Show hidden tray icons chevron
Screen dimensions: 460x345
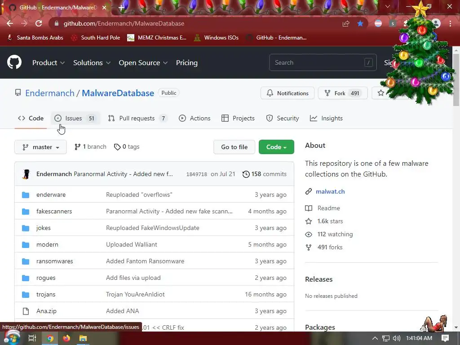pos(375,338)
